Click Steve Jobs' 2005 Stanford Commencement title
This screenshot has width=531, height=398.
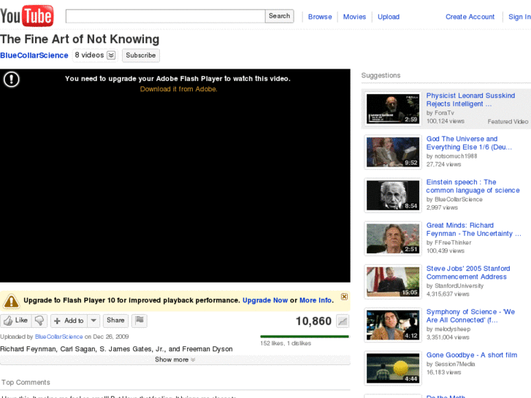click(468, 272)
